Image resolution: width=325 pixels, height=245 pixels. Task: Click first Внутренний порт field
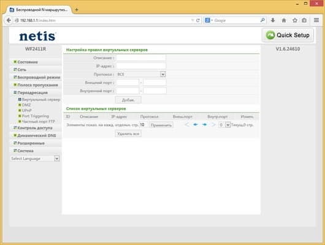coord(128,91)
